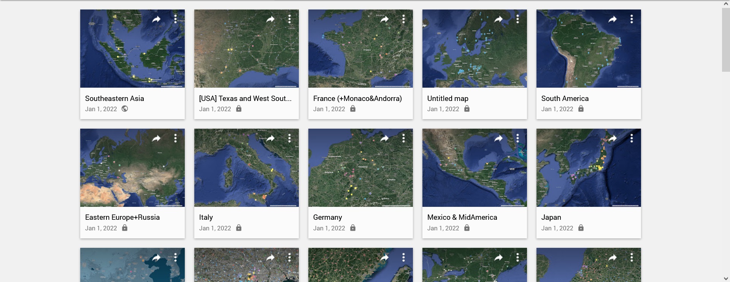Click the lock icon under Mexico & MidAmerica

coord(467,228)
